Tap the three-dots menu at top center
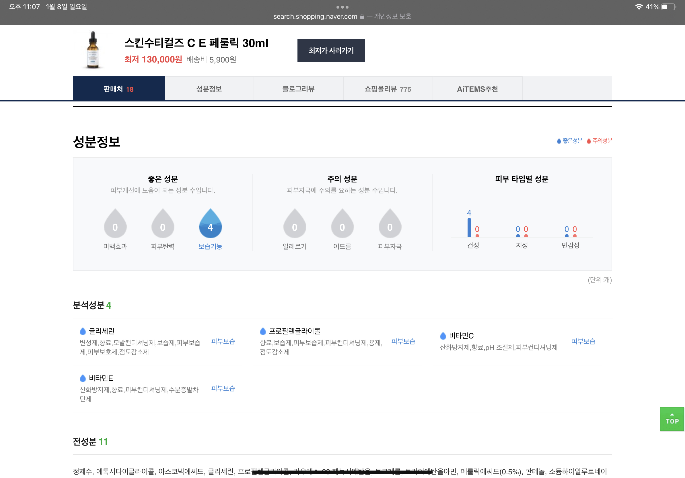The width and height of the screenshot is (685, 478). point(342,7)
